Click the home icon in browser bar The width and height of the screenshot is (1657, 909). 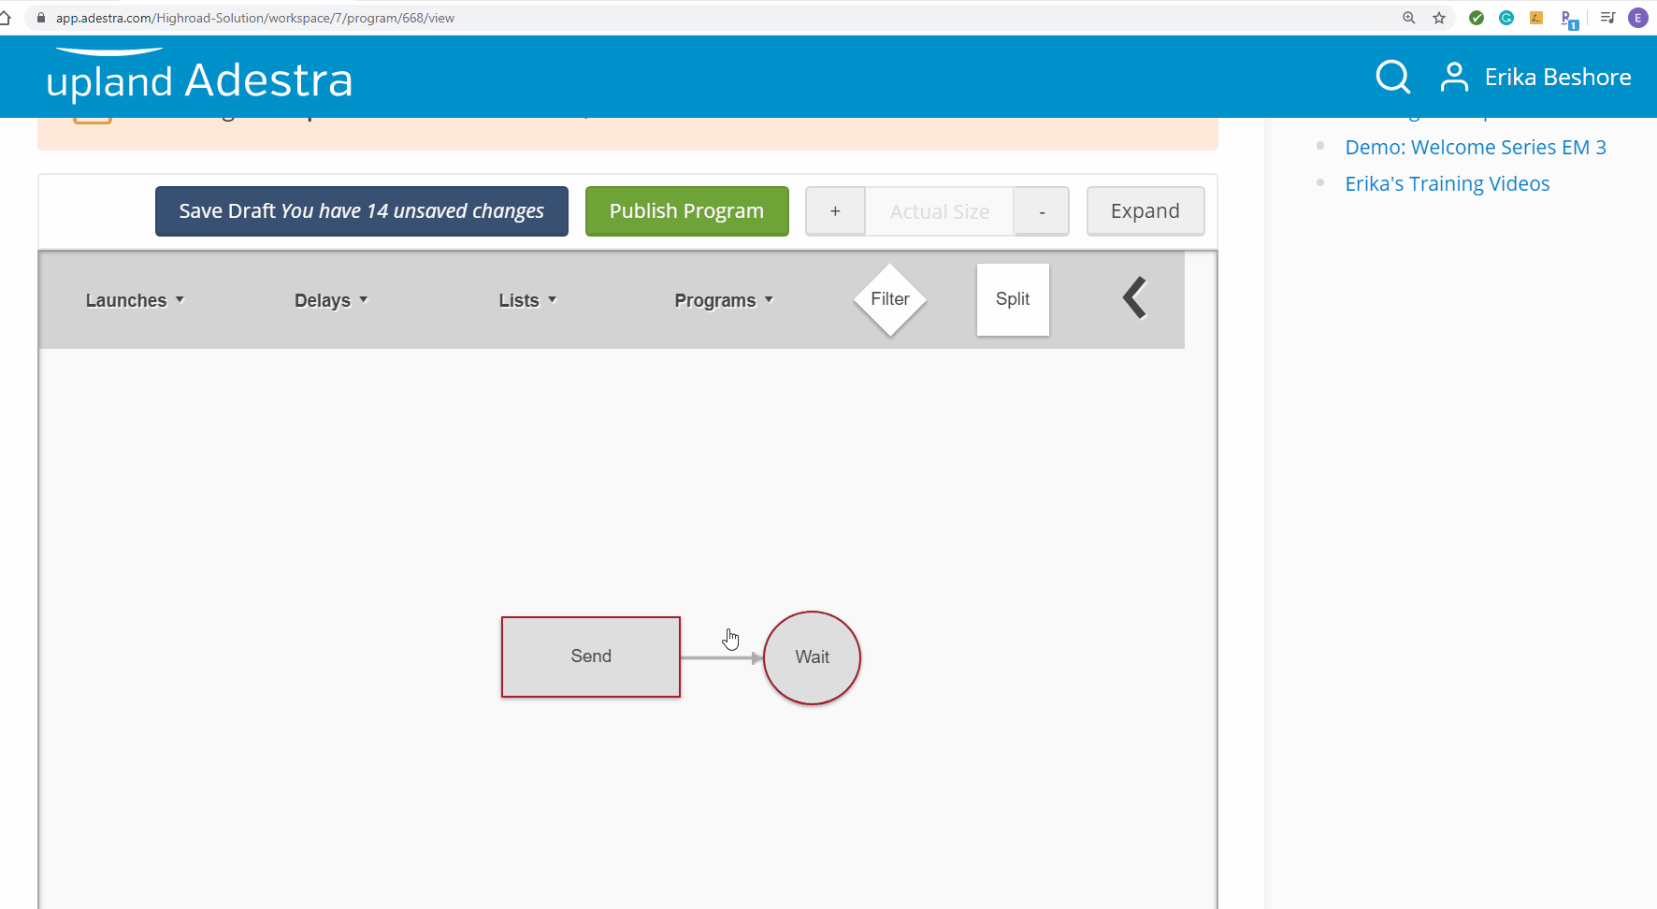[x=5, y=18]
